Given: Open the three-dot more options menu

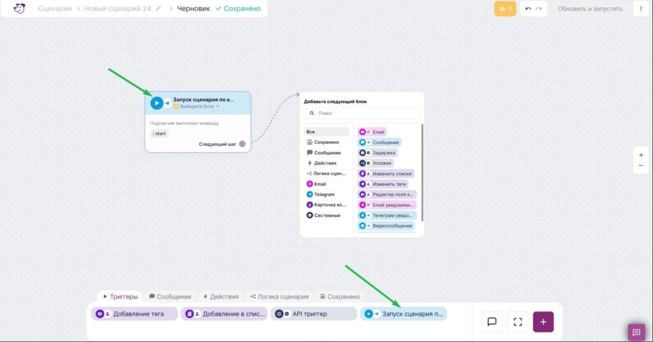Looking at the screenshot, I should 641,9.
